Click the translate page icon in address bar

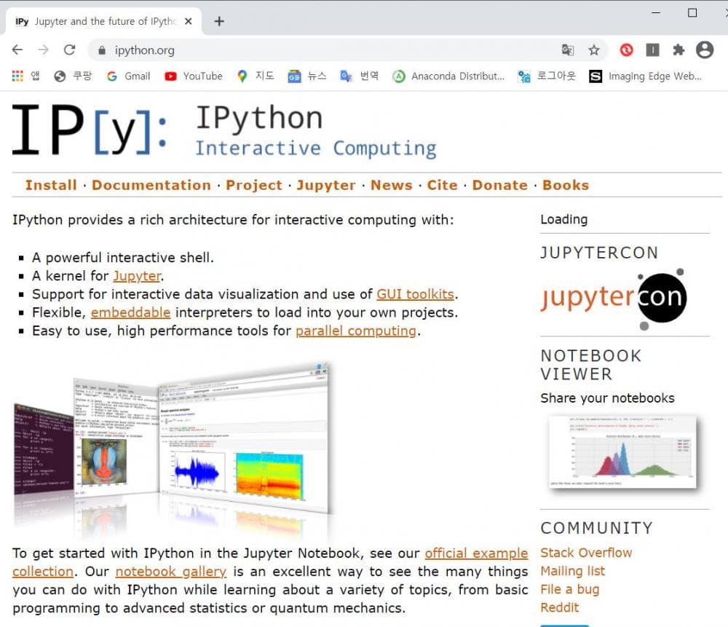point(568,50)
